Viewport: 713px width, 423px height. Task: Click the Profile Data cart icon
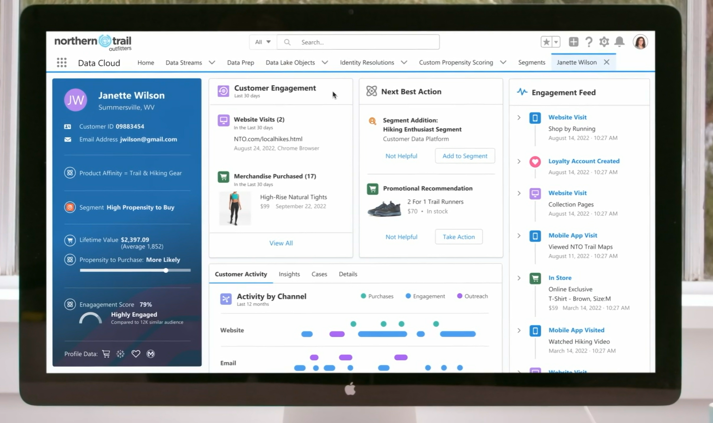coord(106,354)
